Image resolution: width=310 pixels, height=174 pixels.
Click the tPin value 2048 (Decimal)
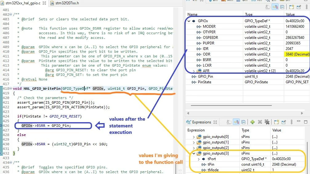coord(284,164)
